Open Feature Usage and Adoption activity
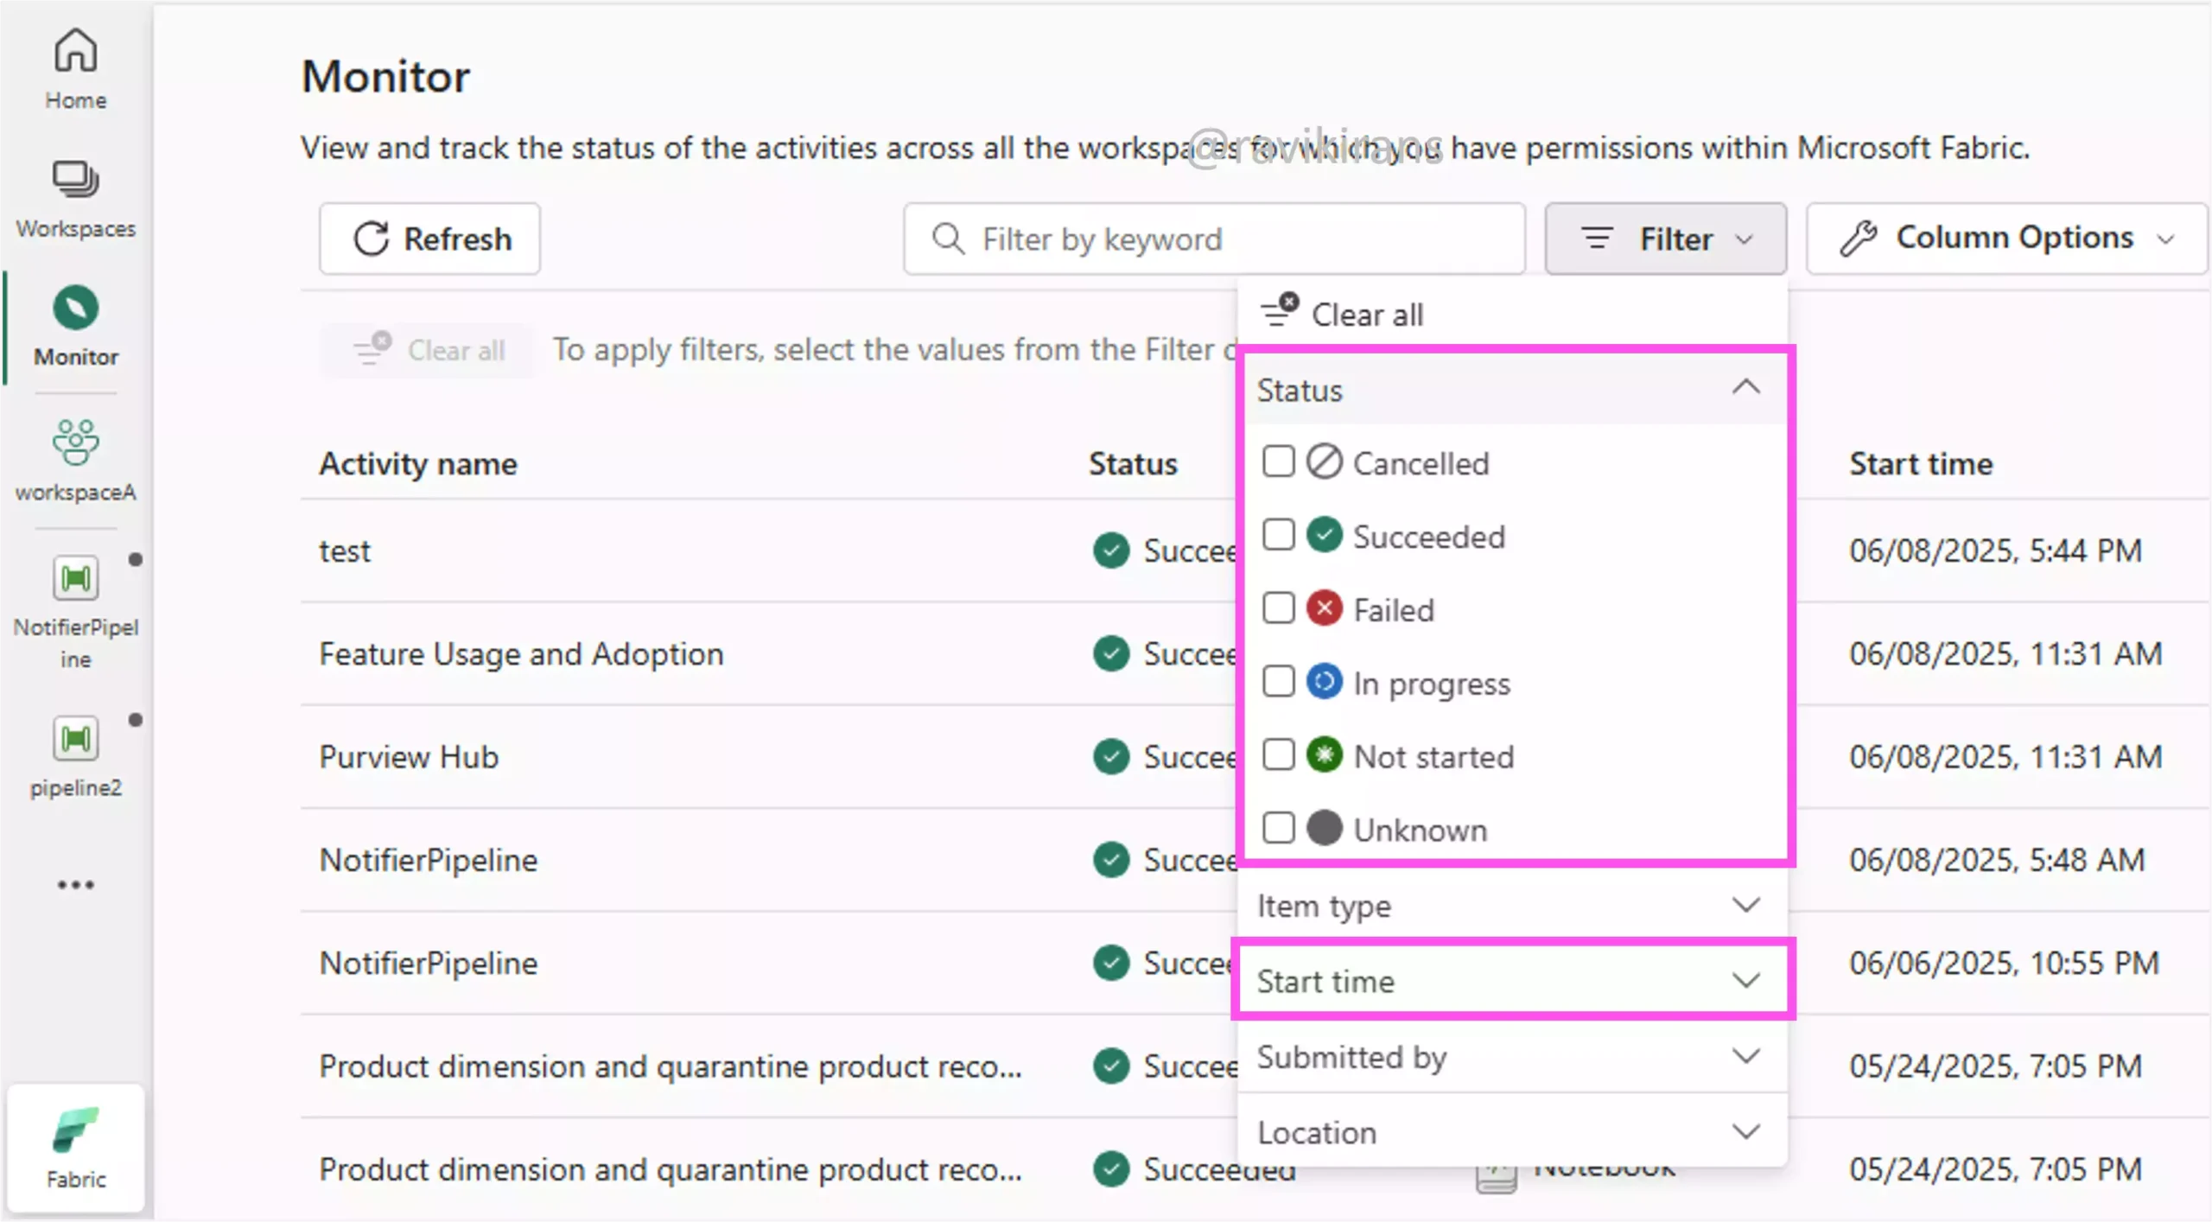 coord(521,653)
